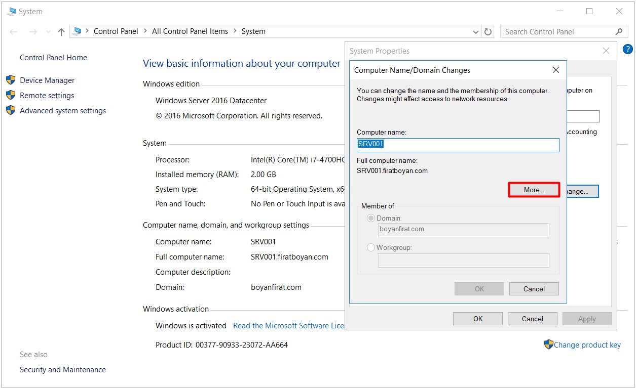Expand the root chevron before Control Panel
The height and width of the screenshot is (388, 636).
click(87, 31)
